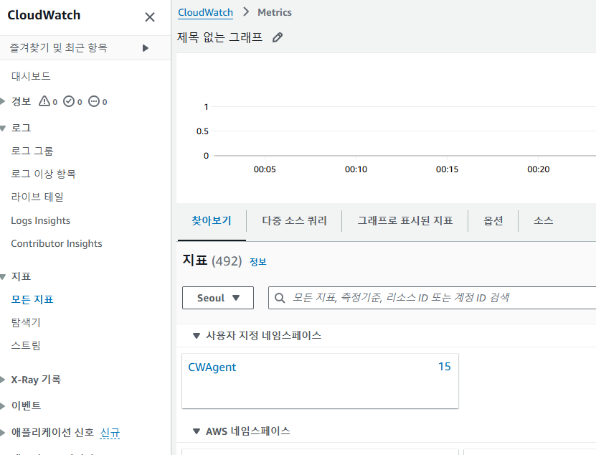The image size is (596, 455).
Task: Click the Metrics breadcrumb text
Action: click(x=275, y=12)
